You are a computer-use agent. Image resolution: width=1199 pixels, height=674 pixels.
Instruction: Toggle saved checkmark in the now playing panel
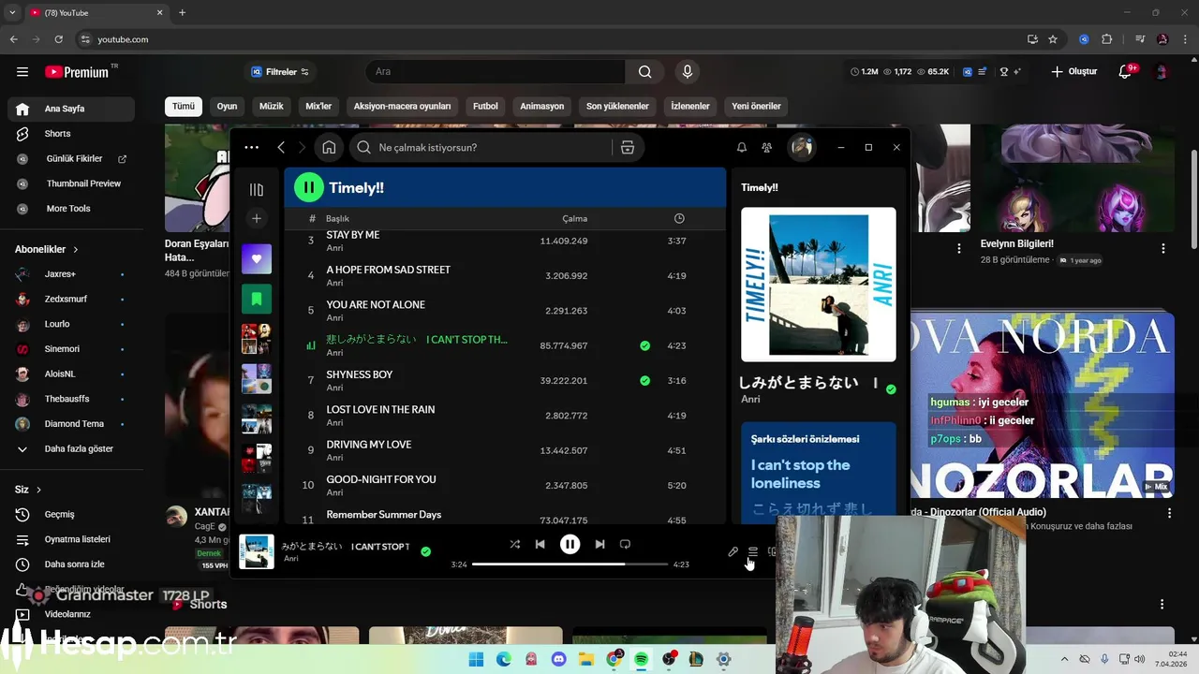pos(891,389)
